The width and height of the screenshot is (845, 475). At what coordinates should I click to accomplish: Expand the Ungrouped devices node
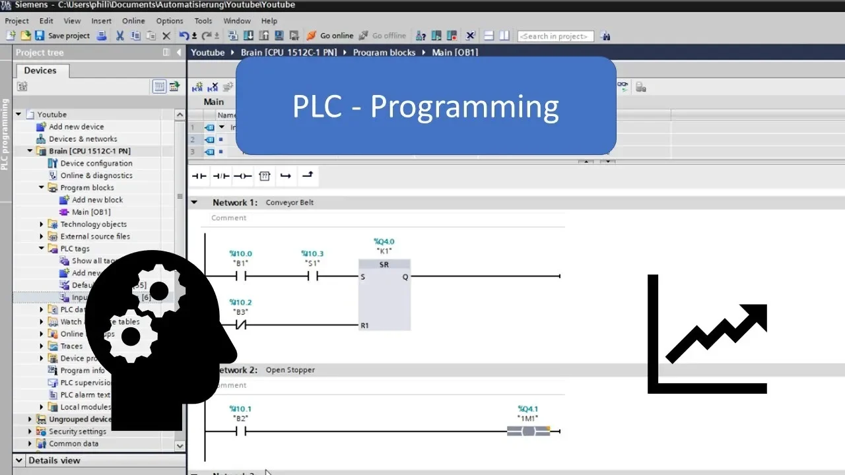coord(30,419)
